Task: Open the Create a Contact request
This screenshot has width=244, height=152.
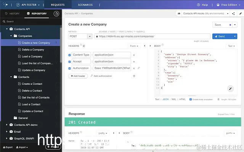Action: [x=32, y=84]
